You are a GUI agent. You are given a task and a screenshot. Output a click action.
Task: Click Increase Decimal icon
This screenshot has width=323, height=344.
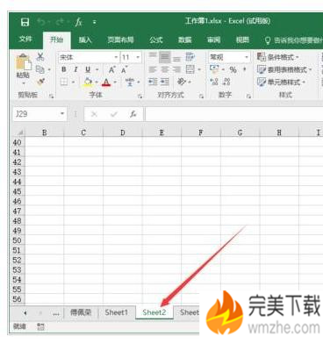(x=214, y=82)
